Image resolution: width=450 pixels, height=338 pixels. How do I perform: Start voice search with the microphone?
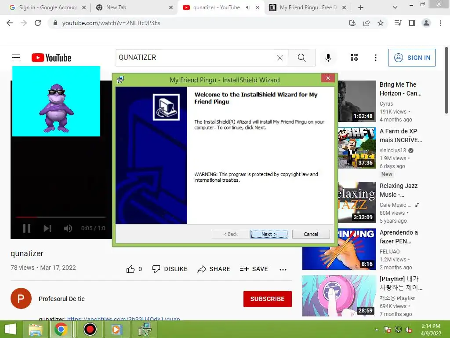pyautogui.click(x=328, y=58)
